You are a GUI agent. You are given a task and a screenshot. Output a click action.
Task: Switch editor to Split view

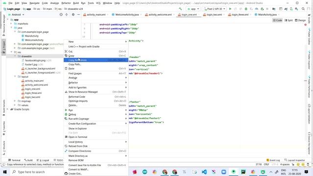click(289, 20)
